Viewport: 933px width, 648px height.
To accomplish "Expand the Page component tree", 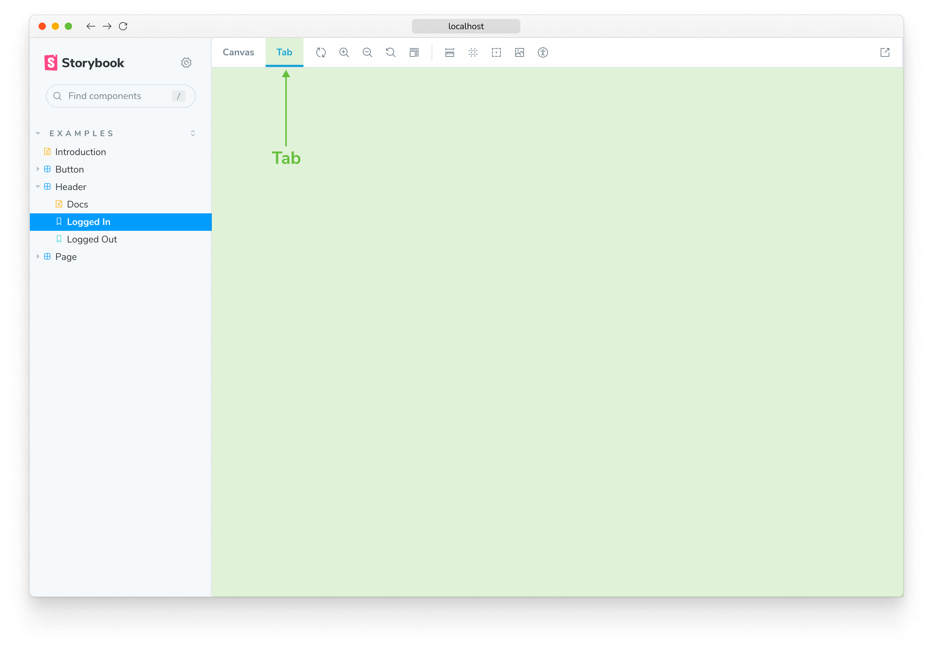I will [38, 257].
